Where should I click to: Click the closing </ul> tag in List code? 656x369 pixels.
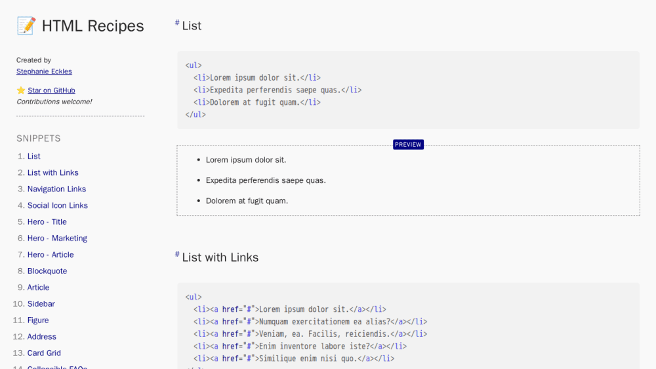click(195, 115)
